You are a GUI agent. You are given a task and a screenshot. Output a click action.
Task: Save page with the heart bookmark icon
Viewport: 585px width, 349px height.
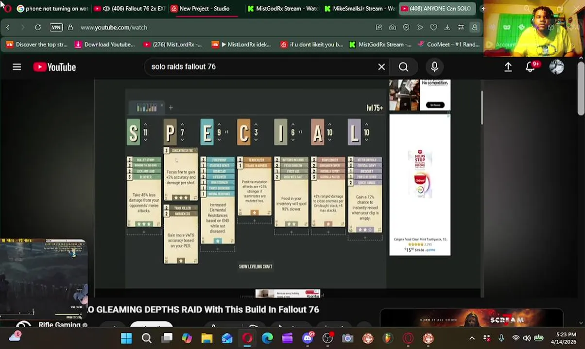click(x=433, y=28)
